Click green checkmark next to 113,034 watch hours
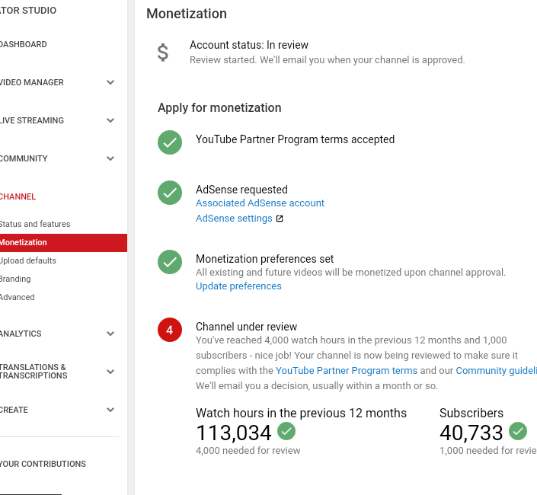This screenshot has height=495, width=537. tap(286, 431)
